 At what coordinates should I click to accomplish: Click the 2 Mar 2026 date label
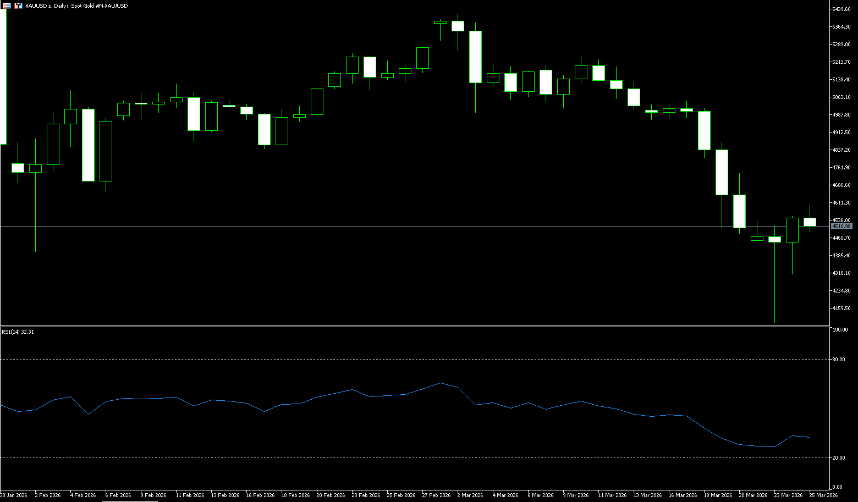click(470, 495)
